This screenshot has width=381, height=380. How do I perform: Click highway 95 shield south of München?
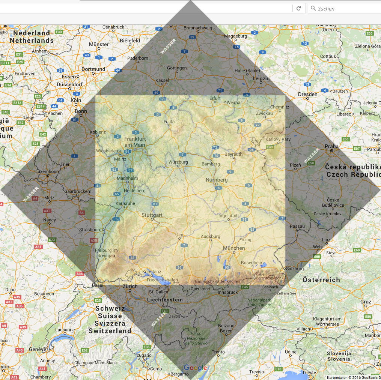pyautogui.click(x=227, y=267)
